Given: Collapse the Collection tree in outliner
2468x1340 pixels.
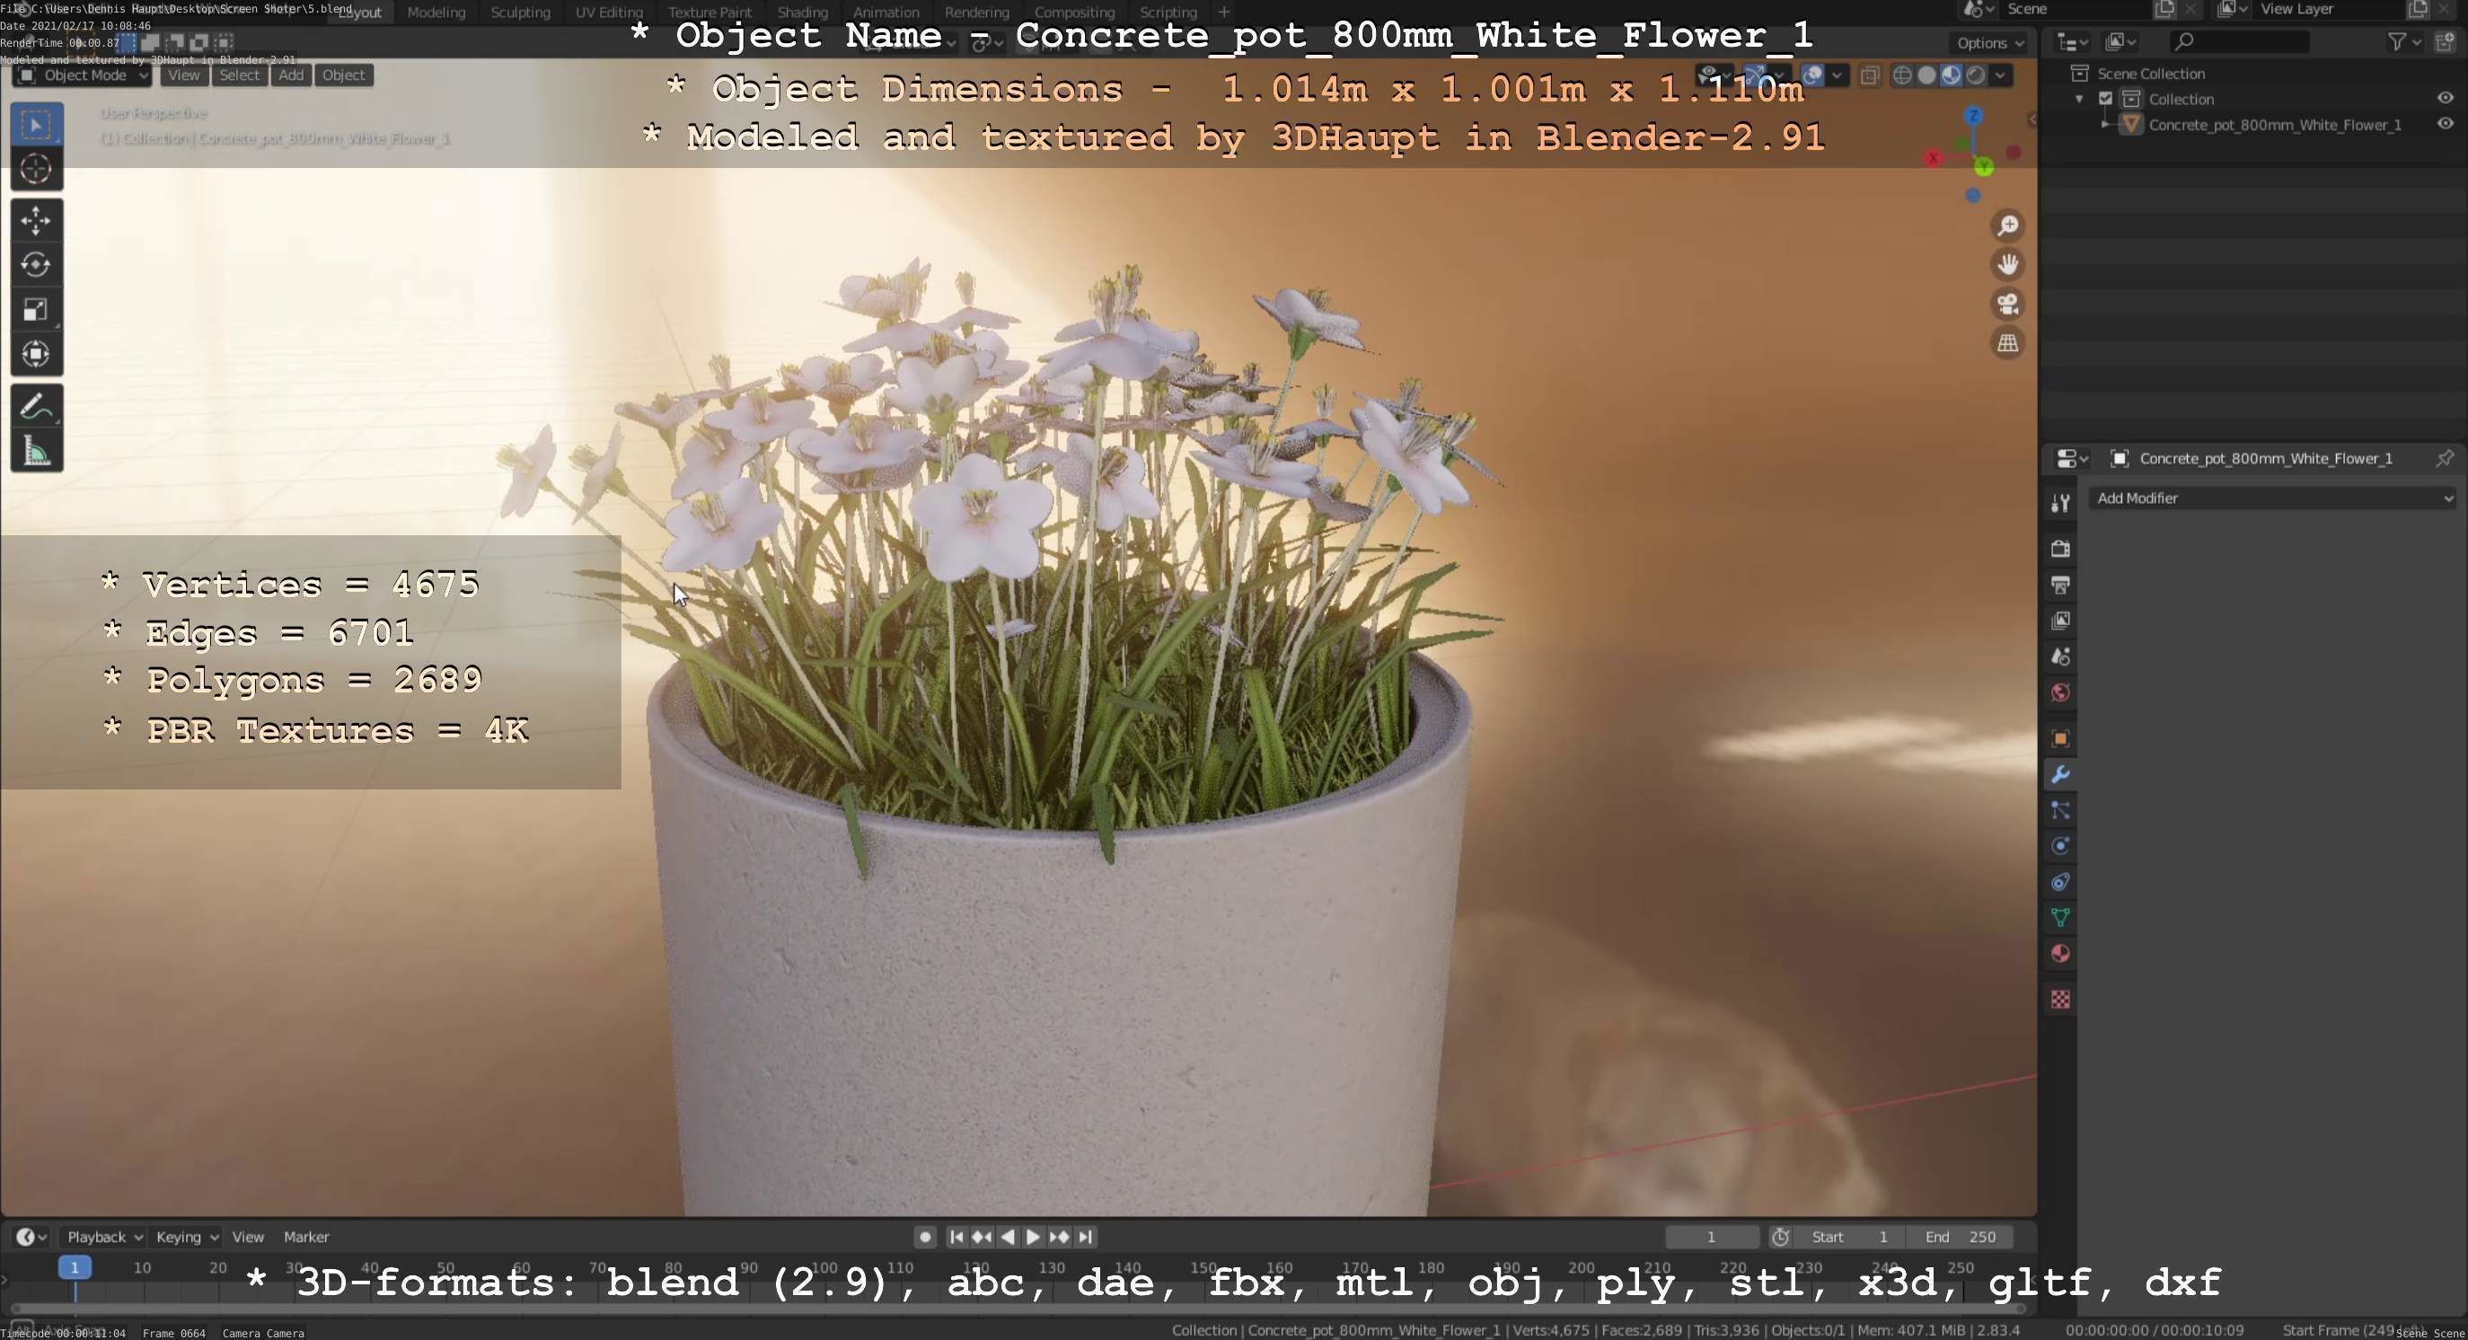Looking at the screenshot, I should [x=2079, y=99].
